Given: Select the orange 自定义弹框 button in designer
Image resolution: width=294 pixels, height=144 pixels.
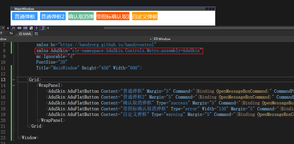Looking at the screenshot, I should click(x=145, y=16).
